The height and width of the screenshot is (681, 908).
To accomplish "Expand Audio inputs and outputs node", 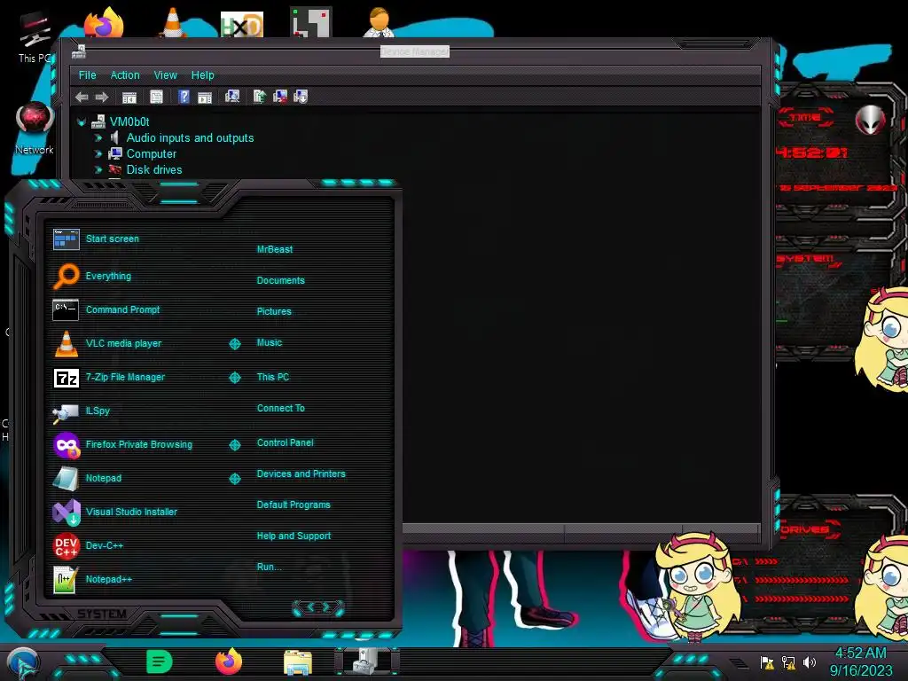I will [98, 137].
